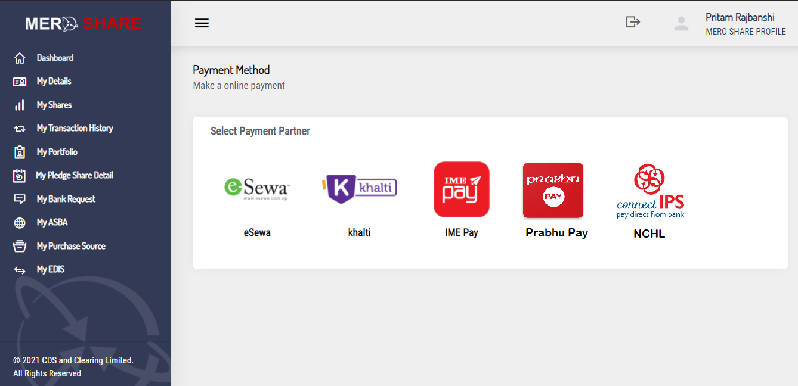
Task: Pick Prabhu Pay as payment method
Action: (x=553, y=191)
